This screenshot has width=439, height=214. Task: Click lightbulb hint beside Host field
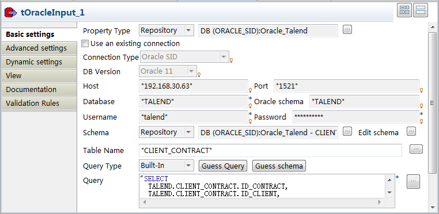(251, 90)
